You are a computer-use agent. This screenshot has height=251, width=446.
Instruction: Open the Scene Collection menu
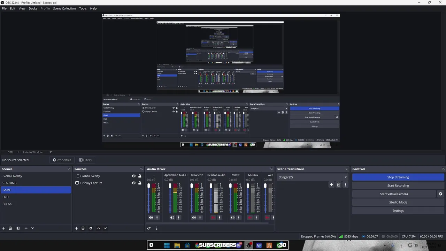(64, 8)
